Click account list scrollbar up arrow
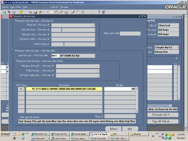The image size is (188, 141). (x=137, y=88)
